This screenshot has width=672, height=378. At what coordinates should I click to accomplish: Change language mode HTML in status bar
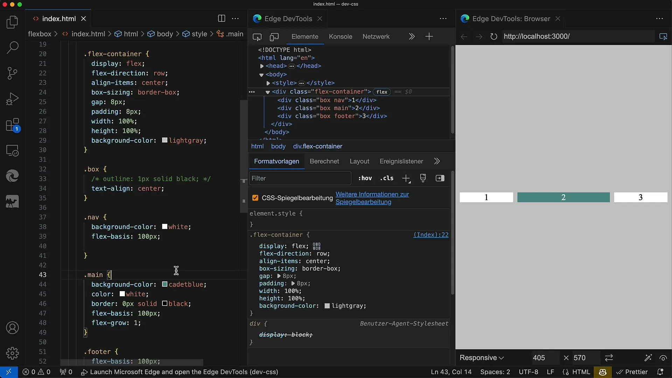point(581,372)
